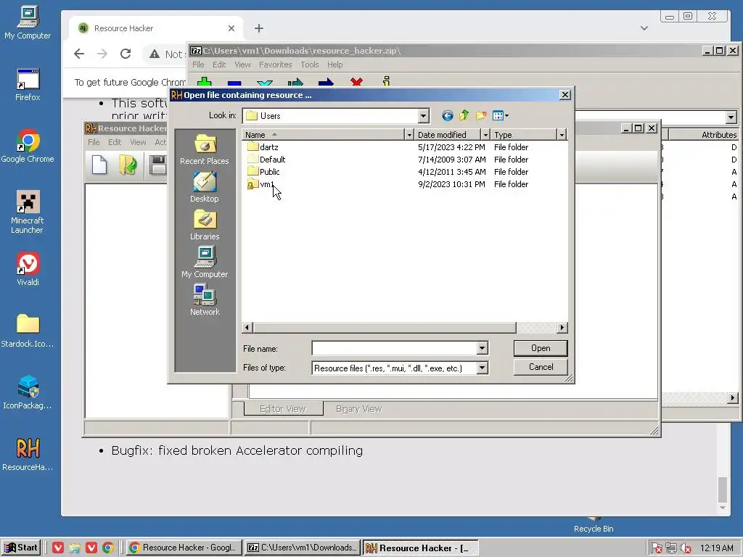Select the dartz folder
Image resolution: width=743 pixels, height=557 pixels.
pyautogui.click(x=263, y=147)
